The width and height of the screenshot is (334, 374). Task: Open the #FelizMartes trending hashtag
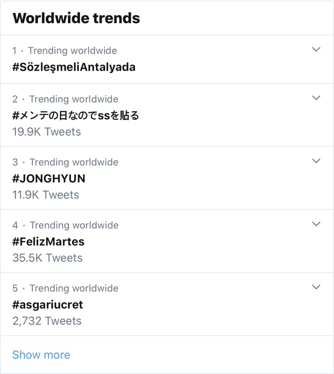click(48, 241)
